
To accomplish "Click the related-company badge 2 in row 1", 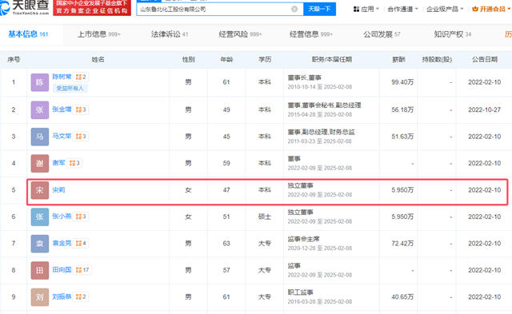I will click(x=81, y=77).
